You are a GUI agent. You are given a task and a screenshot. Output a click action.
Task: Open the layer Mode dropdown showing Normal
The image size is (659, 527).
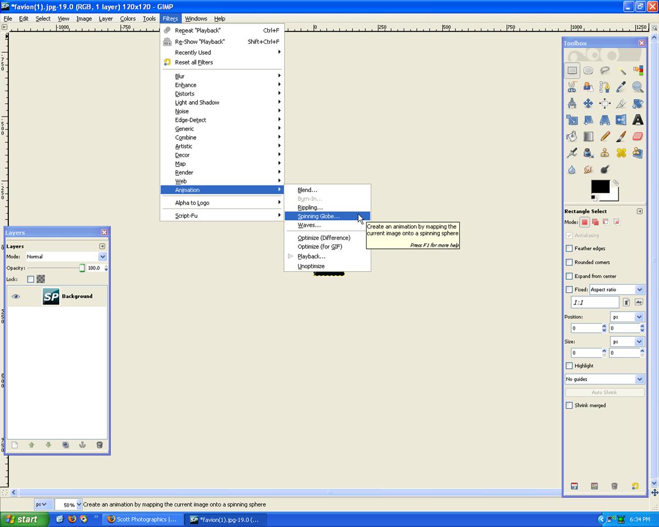[66, 256]
